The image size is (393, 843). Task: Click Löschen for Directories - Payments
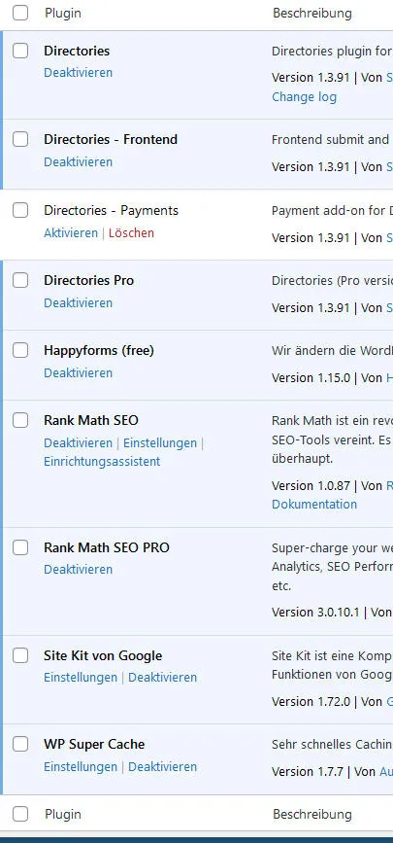coord(132,232)
